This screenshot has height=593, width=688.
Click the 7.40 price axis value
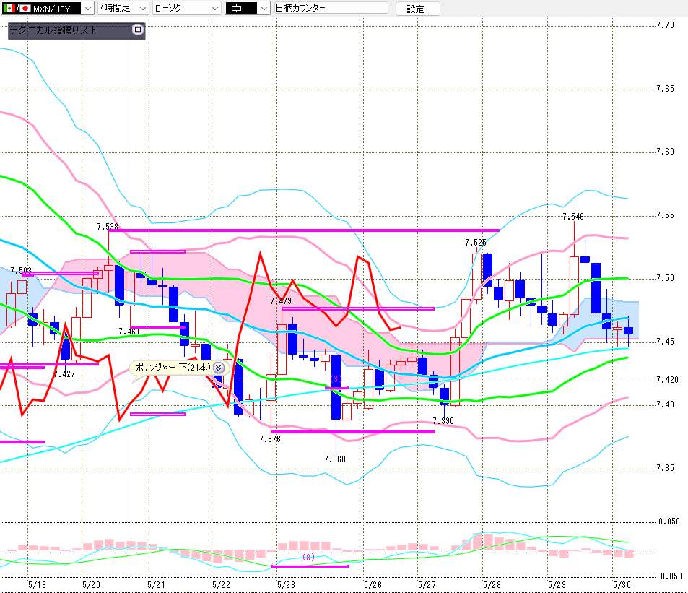coord(665,404)
